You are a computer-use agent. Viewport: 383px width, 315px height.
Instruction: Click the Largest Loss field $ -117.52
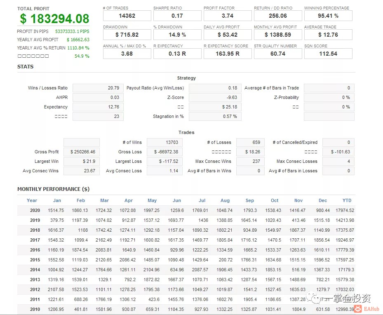[x=164, y=161]
